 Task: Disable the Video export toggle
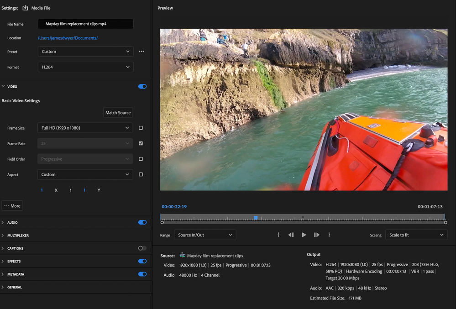point(142,86)
